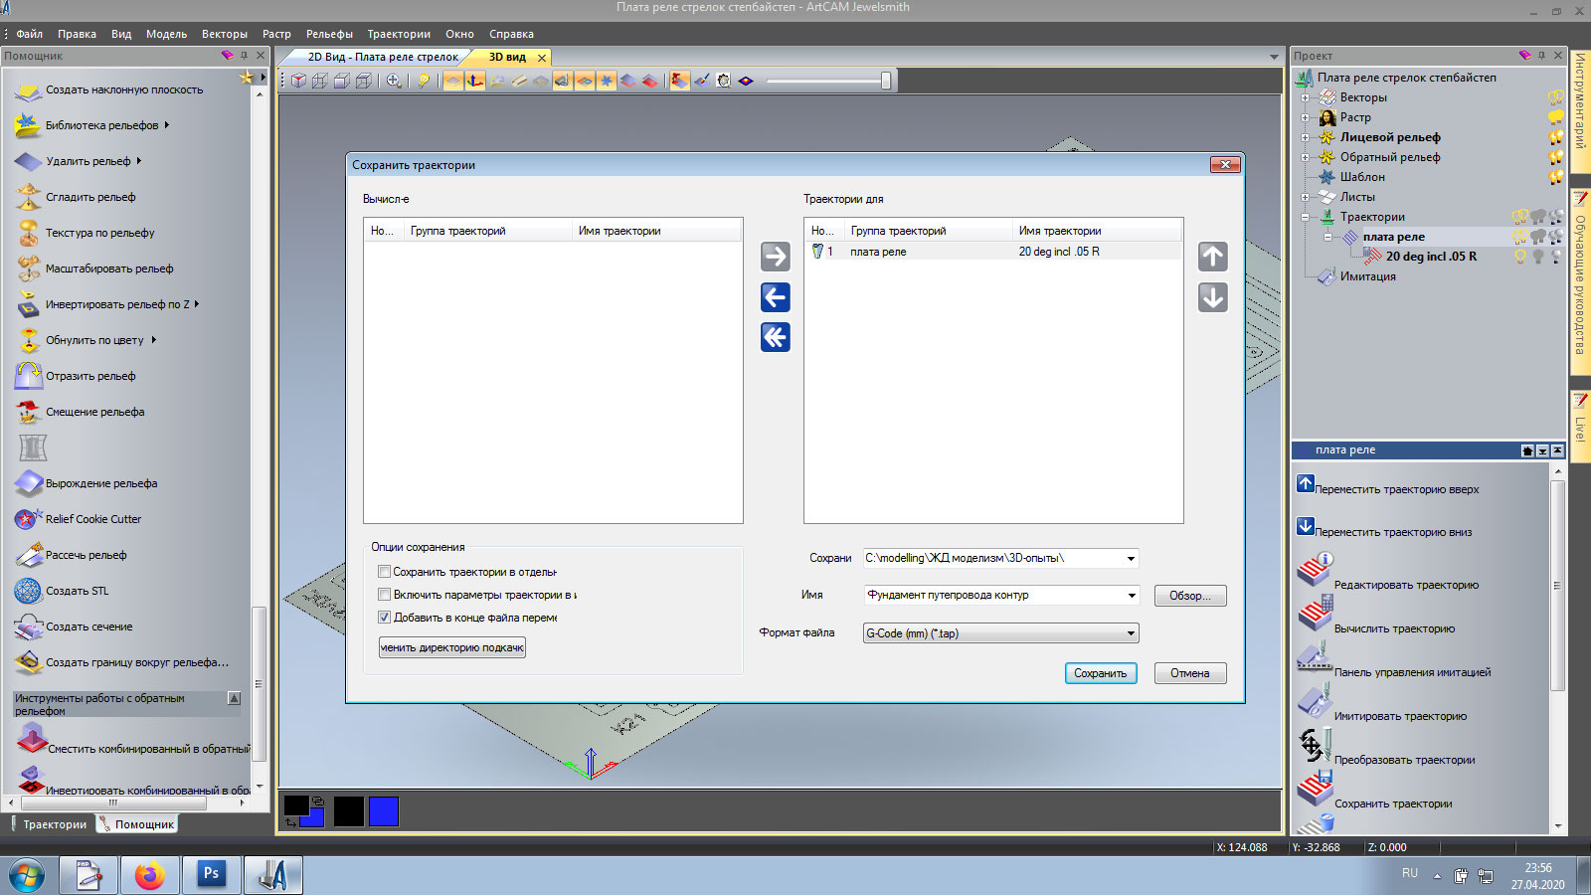The height and width of the screenshot is (895, 1591).
Task: Click the 3D toolbar slider handle
Action: coord(886,81)
